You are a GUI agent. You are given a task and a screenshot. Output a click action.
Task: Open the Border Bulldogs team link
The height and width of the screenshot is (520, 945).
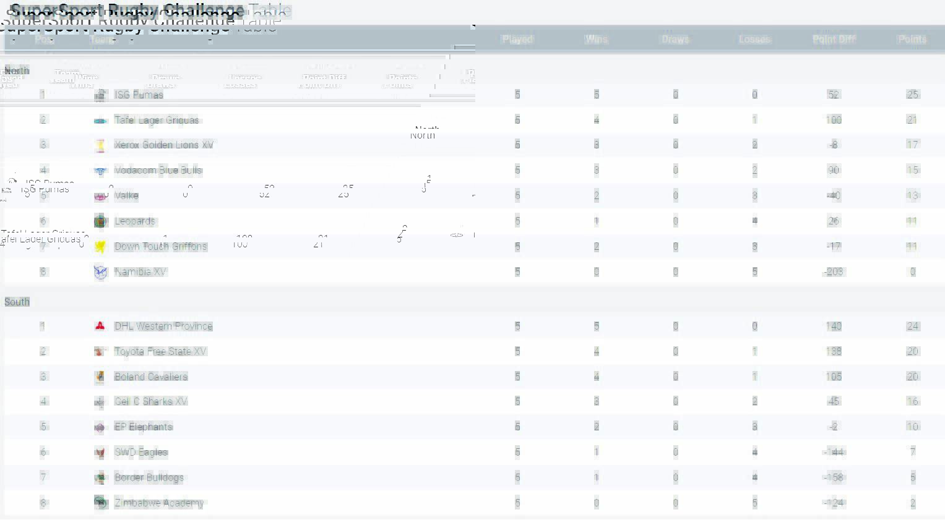click(x=149, y=478)
